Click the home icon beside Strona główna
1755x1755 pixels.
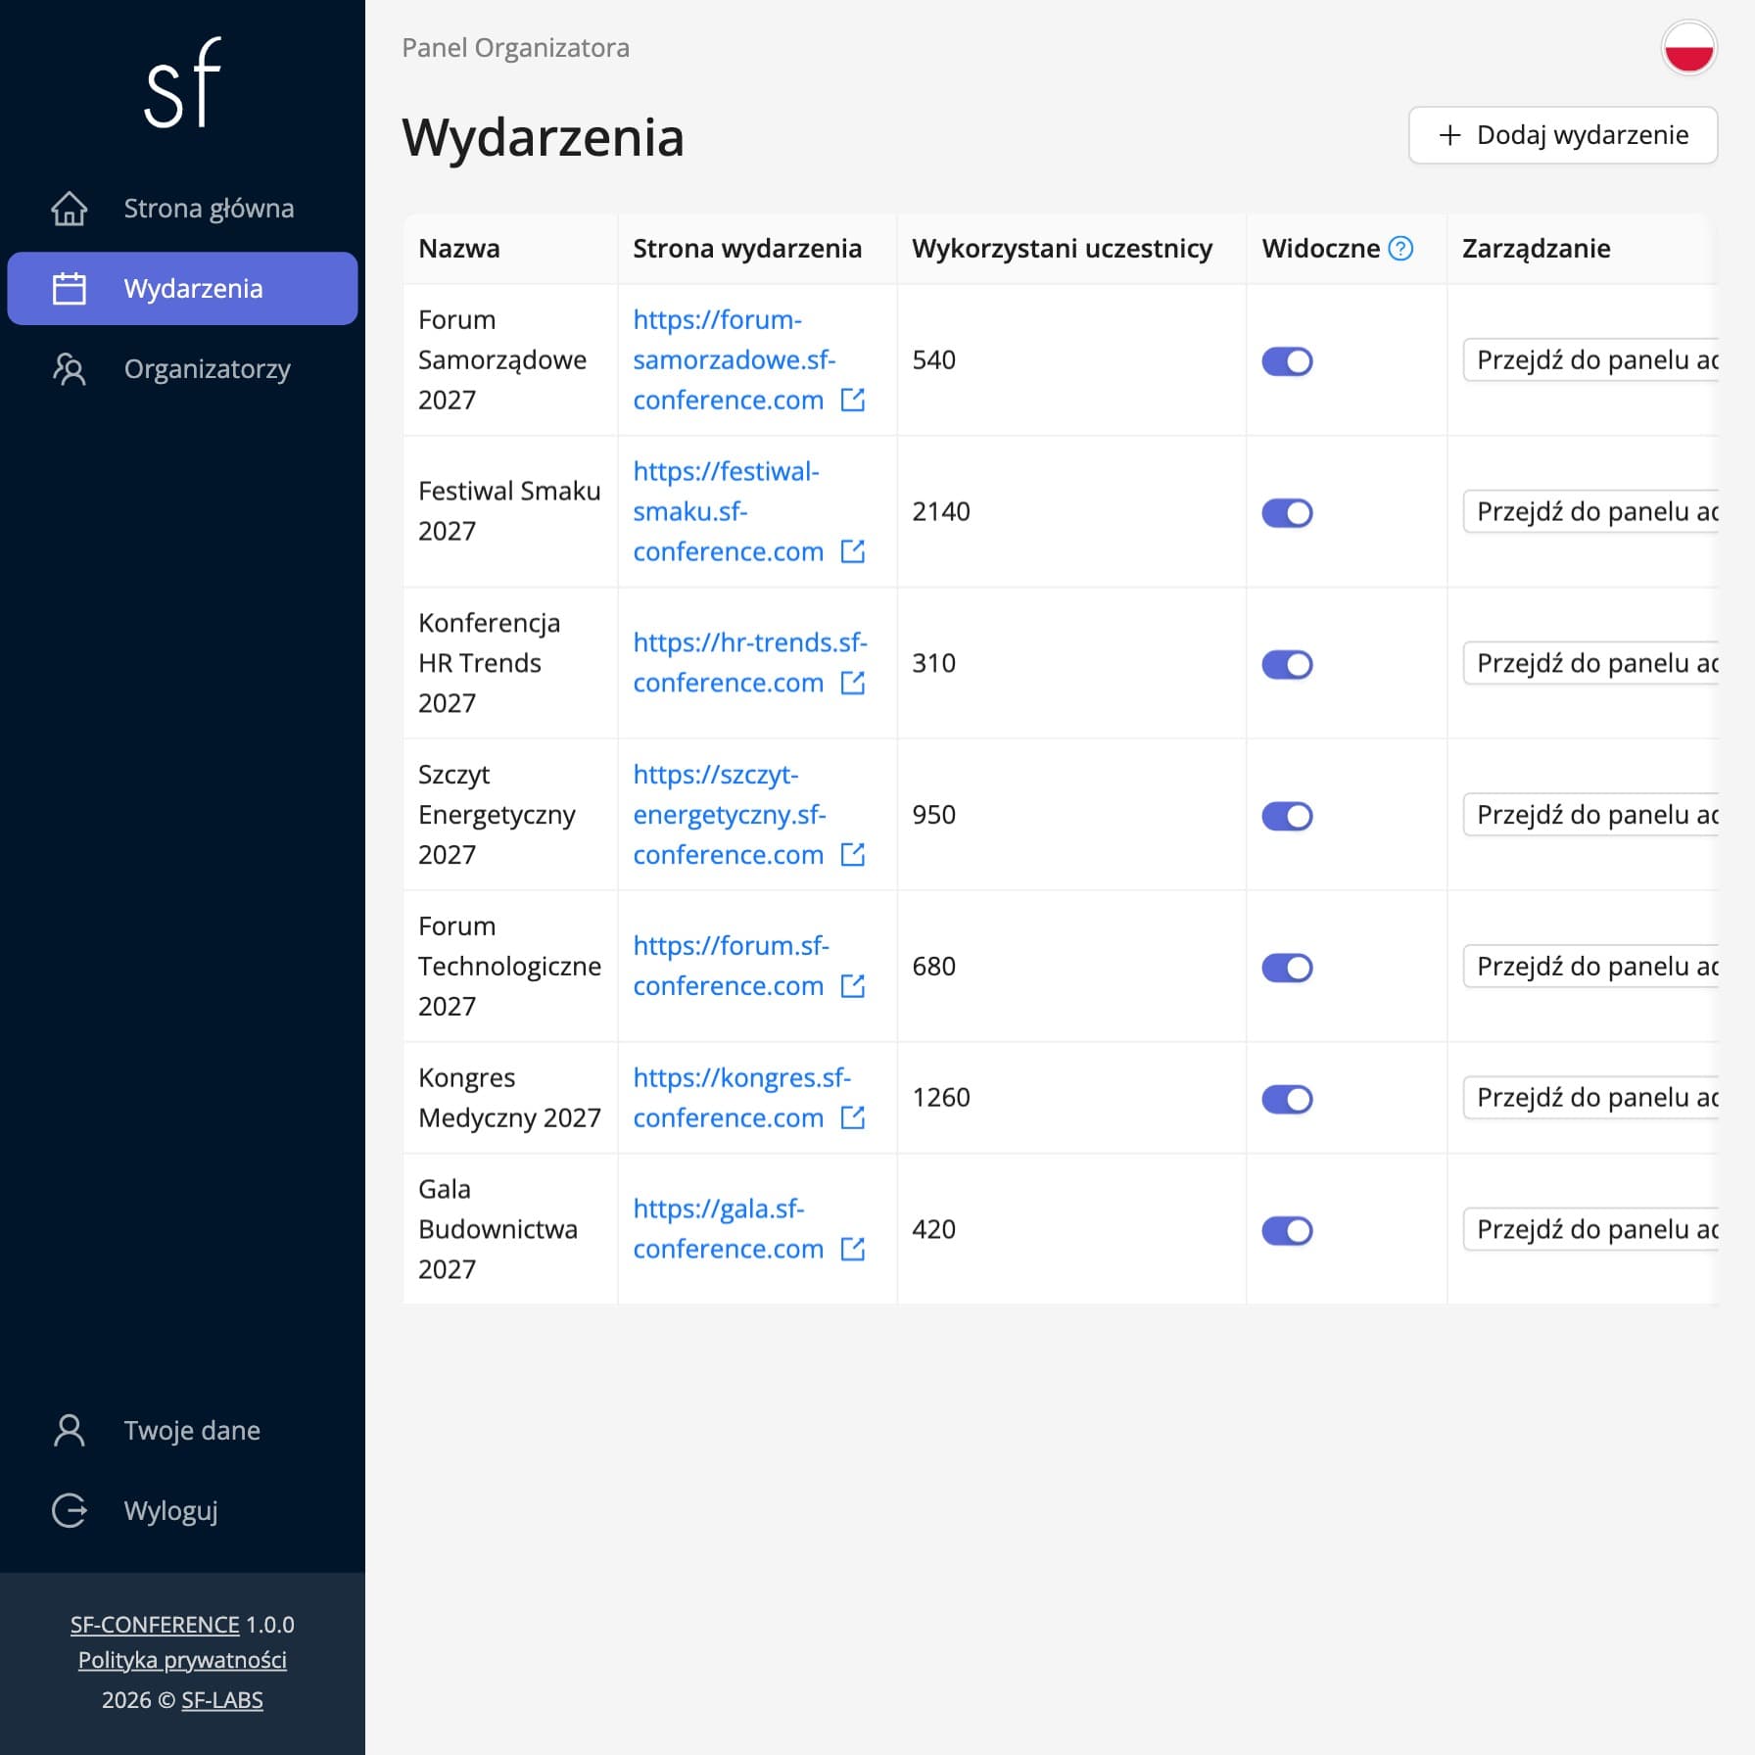(x=70, y=209)
